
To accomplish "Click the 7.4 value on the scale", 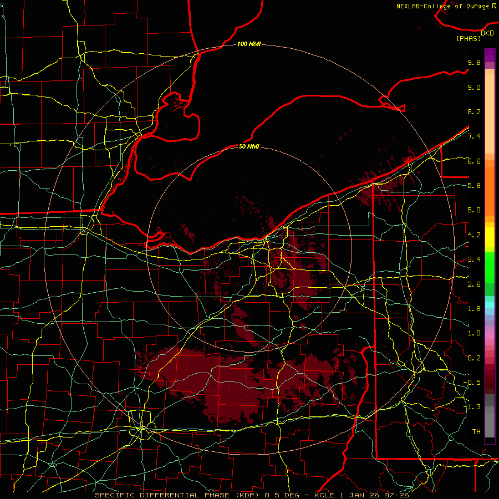I will point(474,136).
